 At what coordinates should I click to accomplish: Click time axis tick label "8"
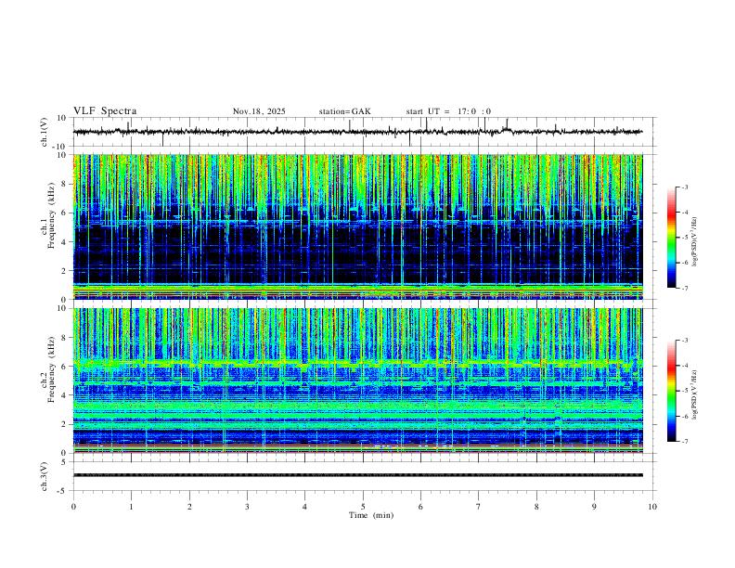click(536, 507)
